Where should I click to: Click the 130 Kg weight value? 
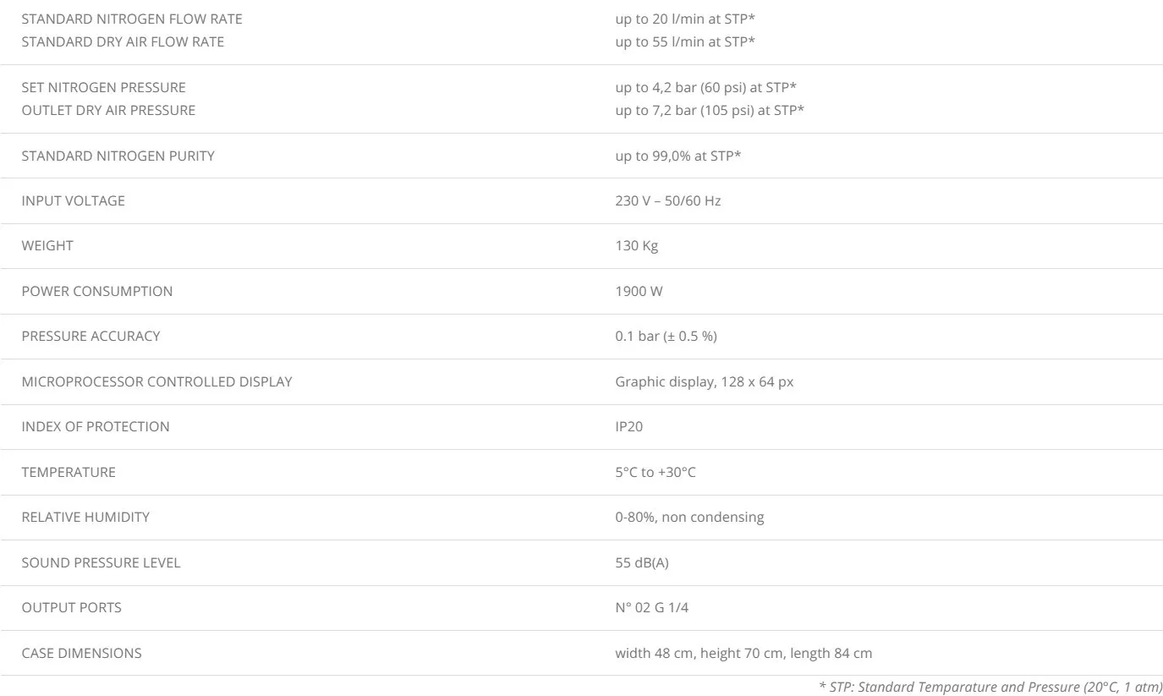click(636, 245)
